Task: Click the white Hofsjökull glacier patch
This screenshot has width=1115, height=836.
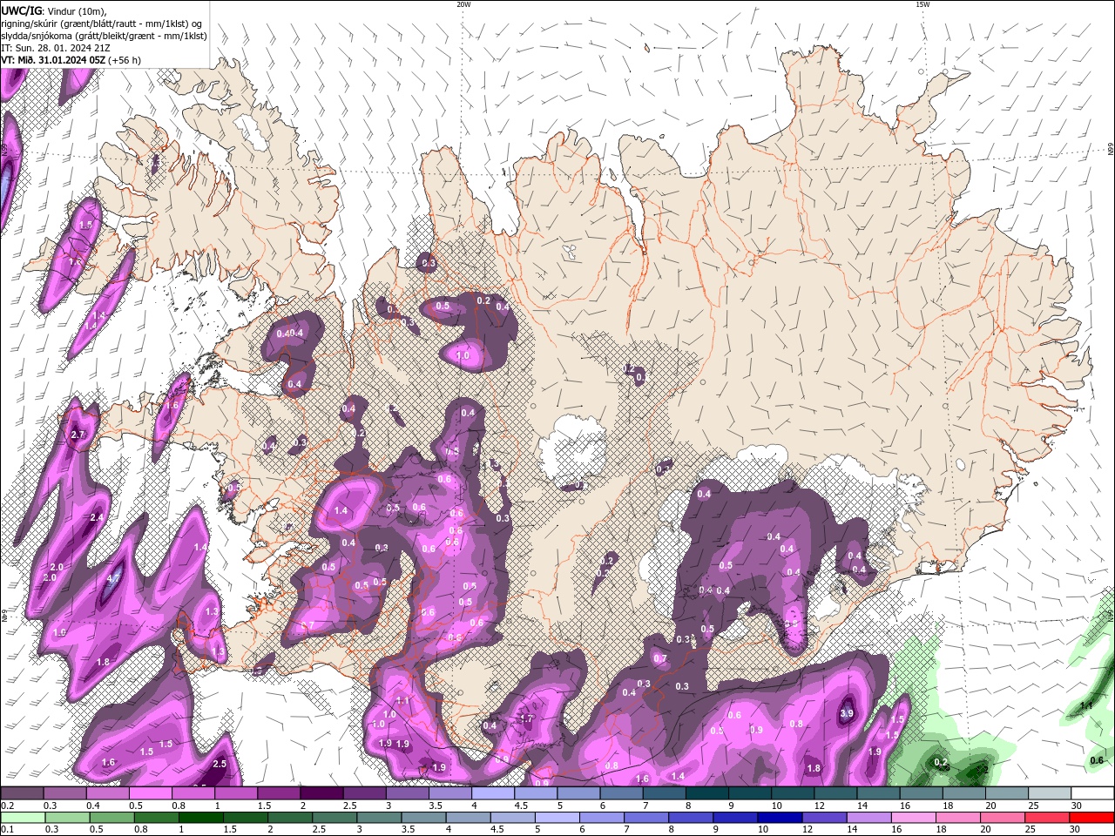Action: (571, 451)
